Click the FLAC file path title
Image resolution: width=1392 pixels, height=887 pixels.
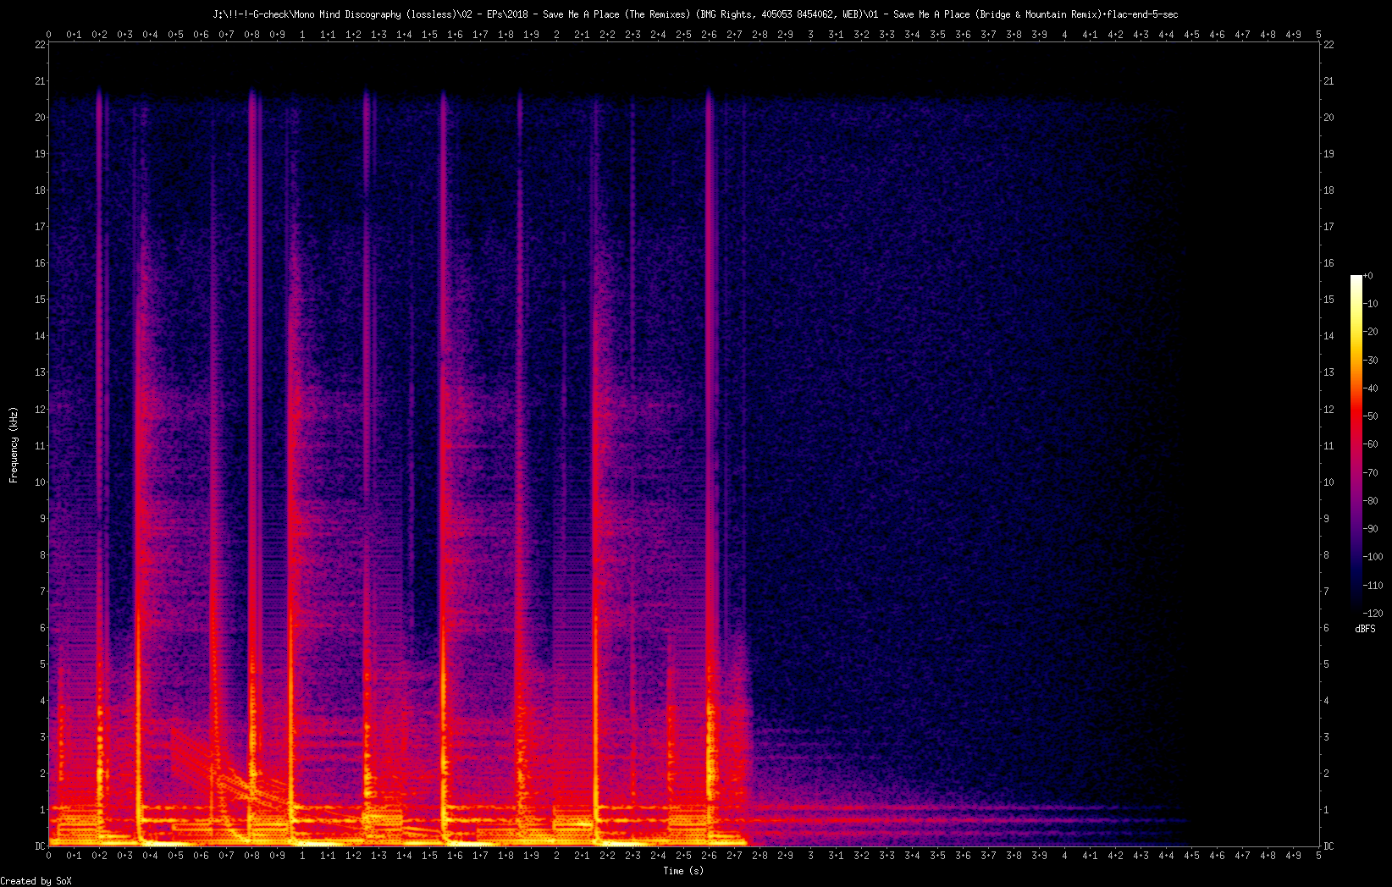click(x=695, y=14)
